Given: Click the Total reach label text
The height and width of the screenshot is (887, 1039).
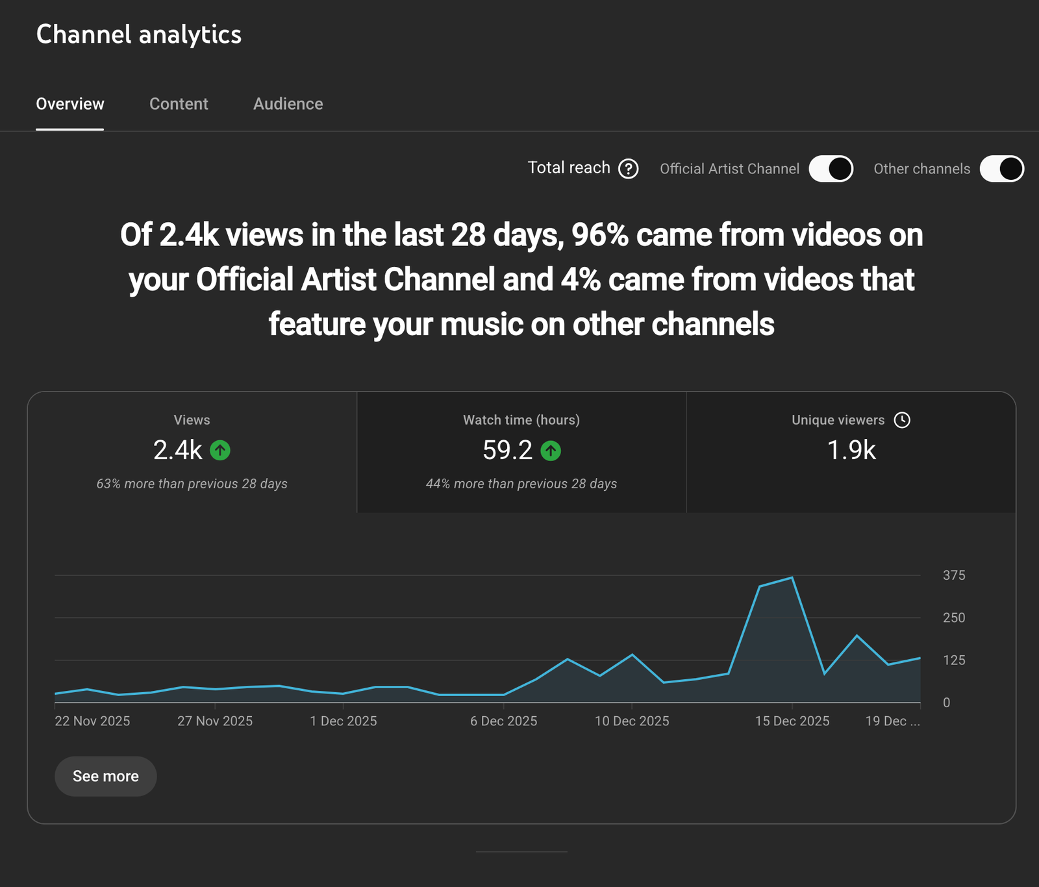Looking at the screenshot, I should pyautogui.click(x=569, y=168).
